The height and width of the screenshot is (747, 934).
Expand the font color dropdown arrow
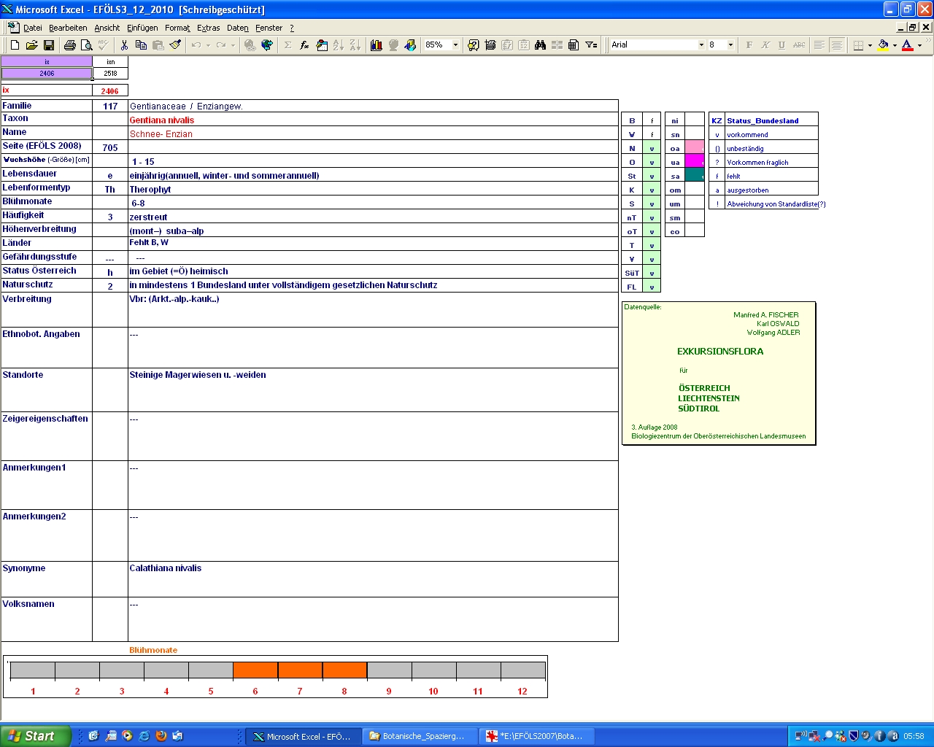(919, 45)
